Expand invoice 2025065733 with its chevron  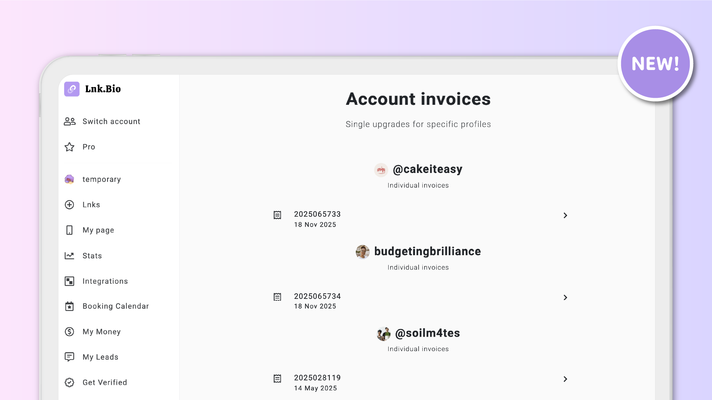566,215
